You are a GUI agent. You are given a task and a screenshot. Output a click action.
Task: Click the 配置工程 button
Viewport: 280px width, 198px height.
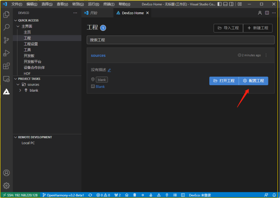coord(253,81)
